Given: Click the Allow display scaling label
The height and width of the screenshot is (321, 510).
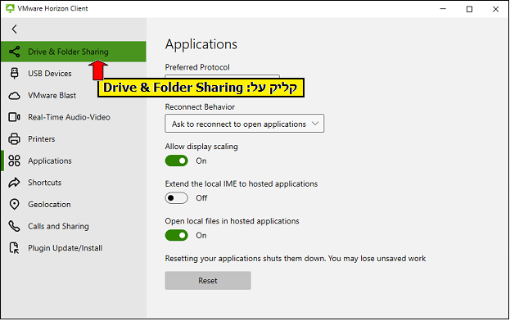Looking at the screenshot, I should [201, 147].
